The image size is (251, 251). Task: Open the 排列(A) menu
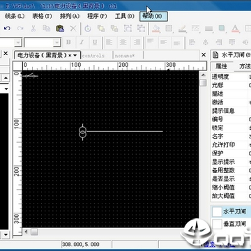click(x=70, y=16)
